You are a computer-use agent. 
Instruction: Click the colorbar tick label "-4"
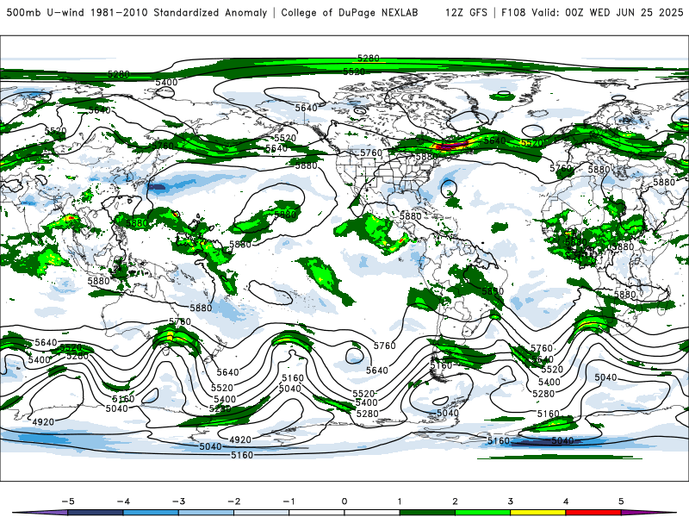click(123, 501)
